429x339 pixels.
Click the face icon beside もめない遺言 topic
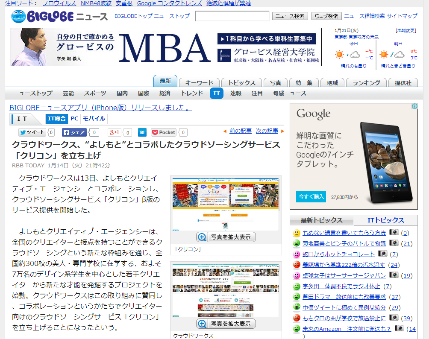pyautogui.click(x=297, y=233)
